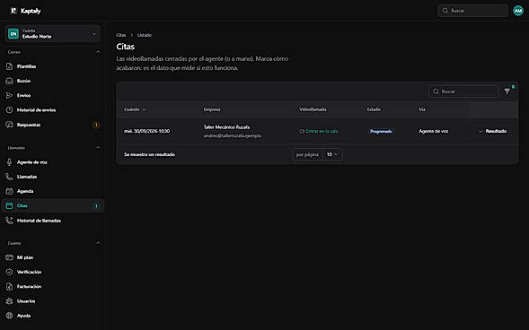The image size is (529, 330).
Task: Click Se muestra un resultado text
Action: 149,154
